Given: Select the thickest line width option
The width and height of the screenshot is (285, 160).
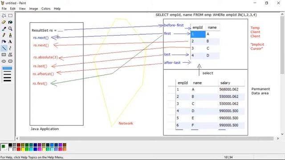Looking at the screenshot, I should [x=7, y=80].
